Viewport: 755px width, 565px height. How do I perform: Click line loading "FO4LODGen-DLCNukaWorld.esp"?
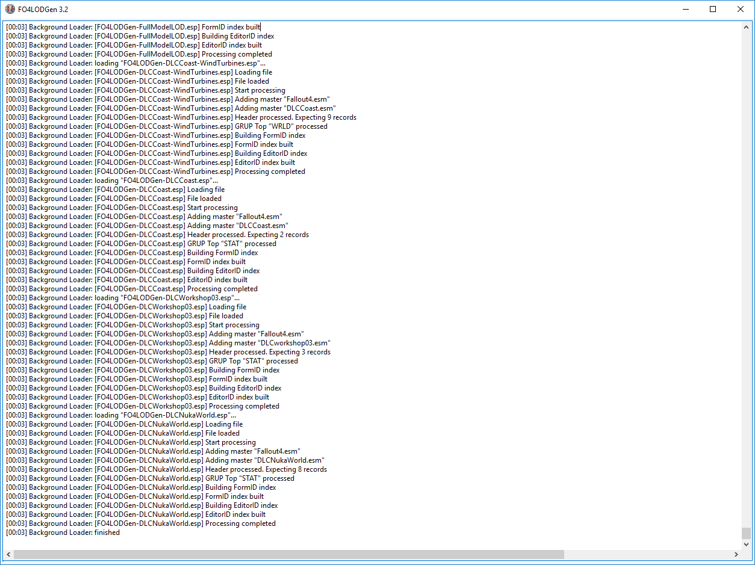pyautogui.click(x=121, y=415)
